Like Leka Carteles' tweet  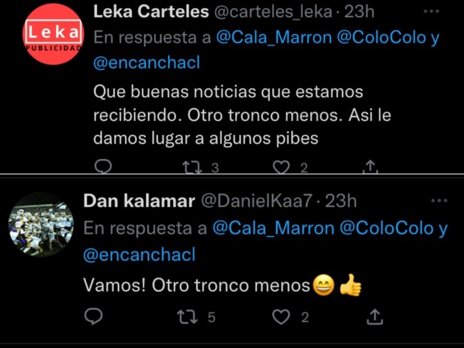[283, 167]
